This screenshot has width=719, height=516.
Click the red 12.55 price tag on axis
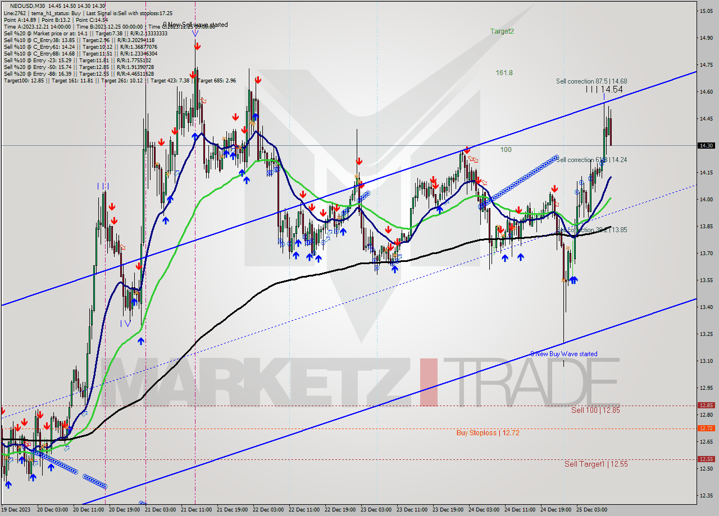(x=706, y=459)
